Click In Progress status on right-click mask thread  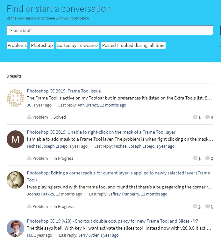point(63,158)
